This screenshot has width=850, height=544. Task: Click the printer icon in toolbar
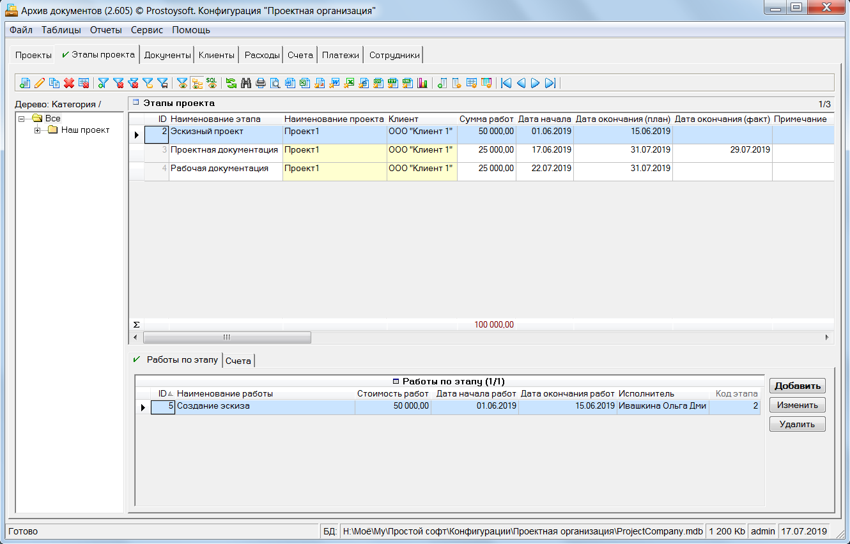pos(260,83)
